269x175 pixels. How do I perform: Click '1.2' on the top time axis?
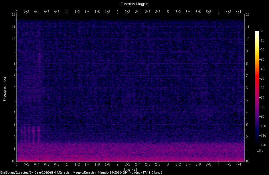coord(77,12)
